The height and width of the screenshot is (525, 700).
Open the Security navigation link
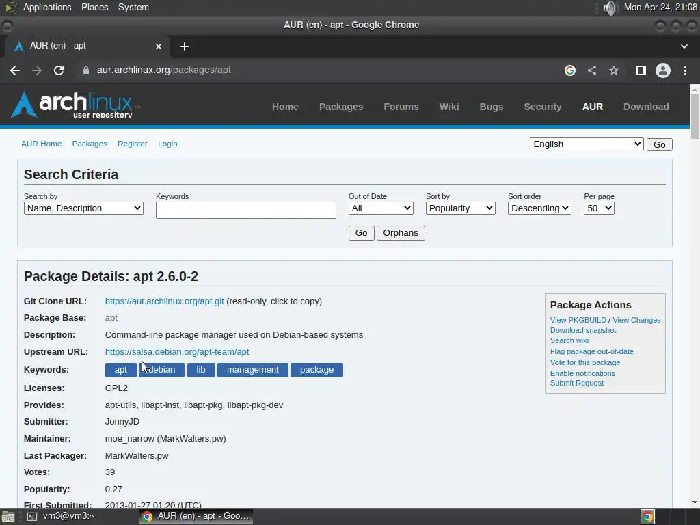542,107
